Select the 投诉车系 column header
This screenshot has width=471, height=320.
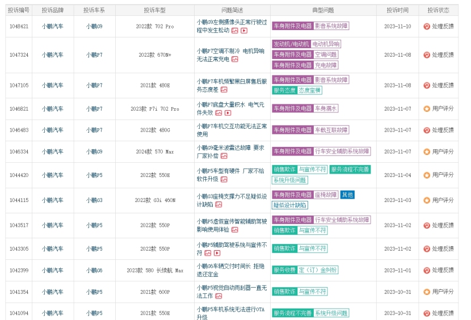tap(94, 10)
